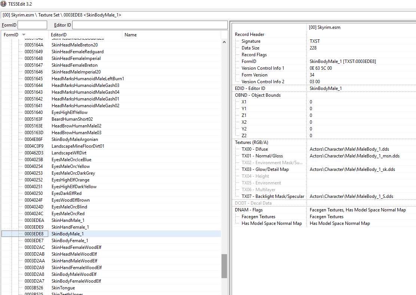Viewport: 416px width, 295px height.
Task: Select the SkinHandFemaleWoodElf record
Action: [111, 268]
